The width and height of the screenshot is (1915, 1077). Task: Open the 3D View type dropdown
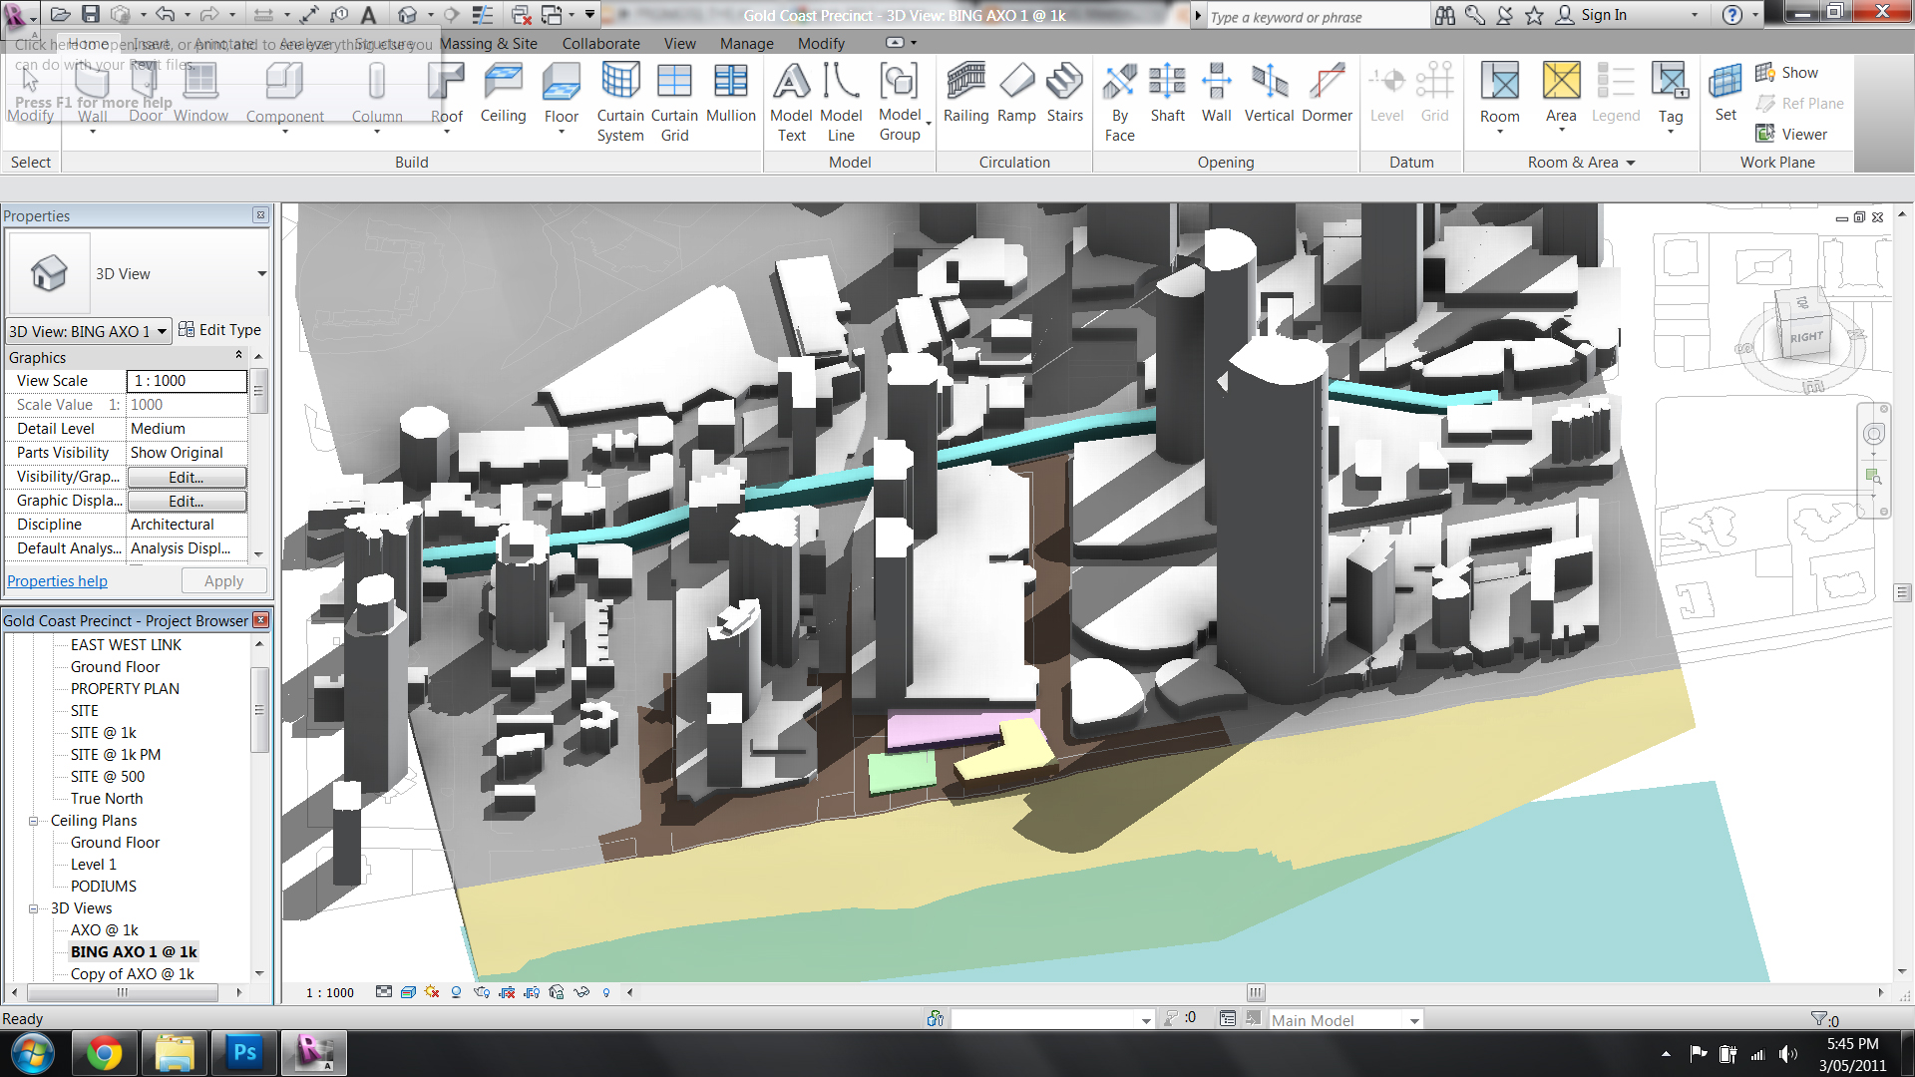click(261, 274)
